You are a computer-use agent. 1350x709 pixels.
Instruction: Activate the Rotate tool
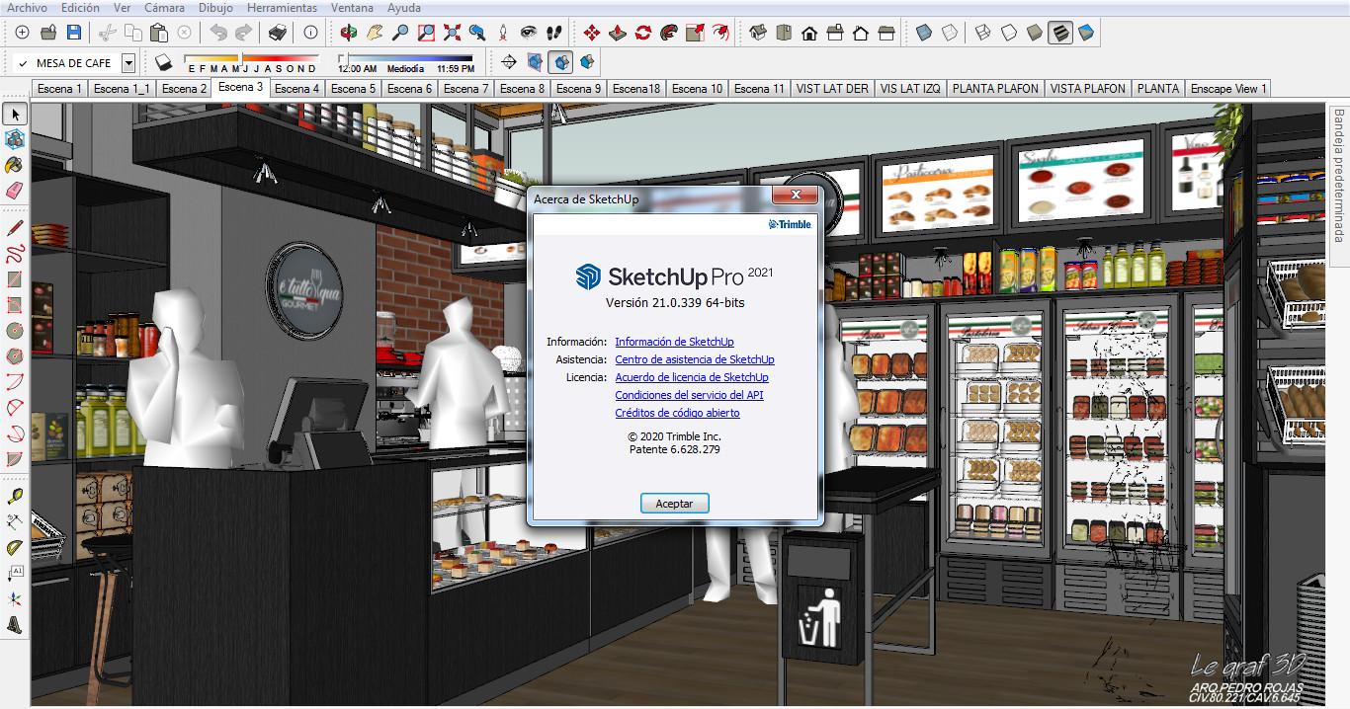click(x=643, y=33)
